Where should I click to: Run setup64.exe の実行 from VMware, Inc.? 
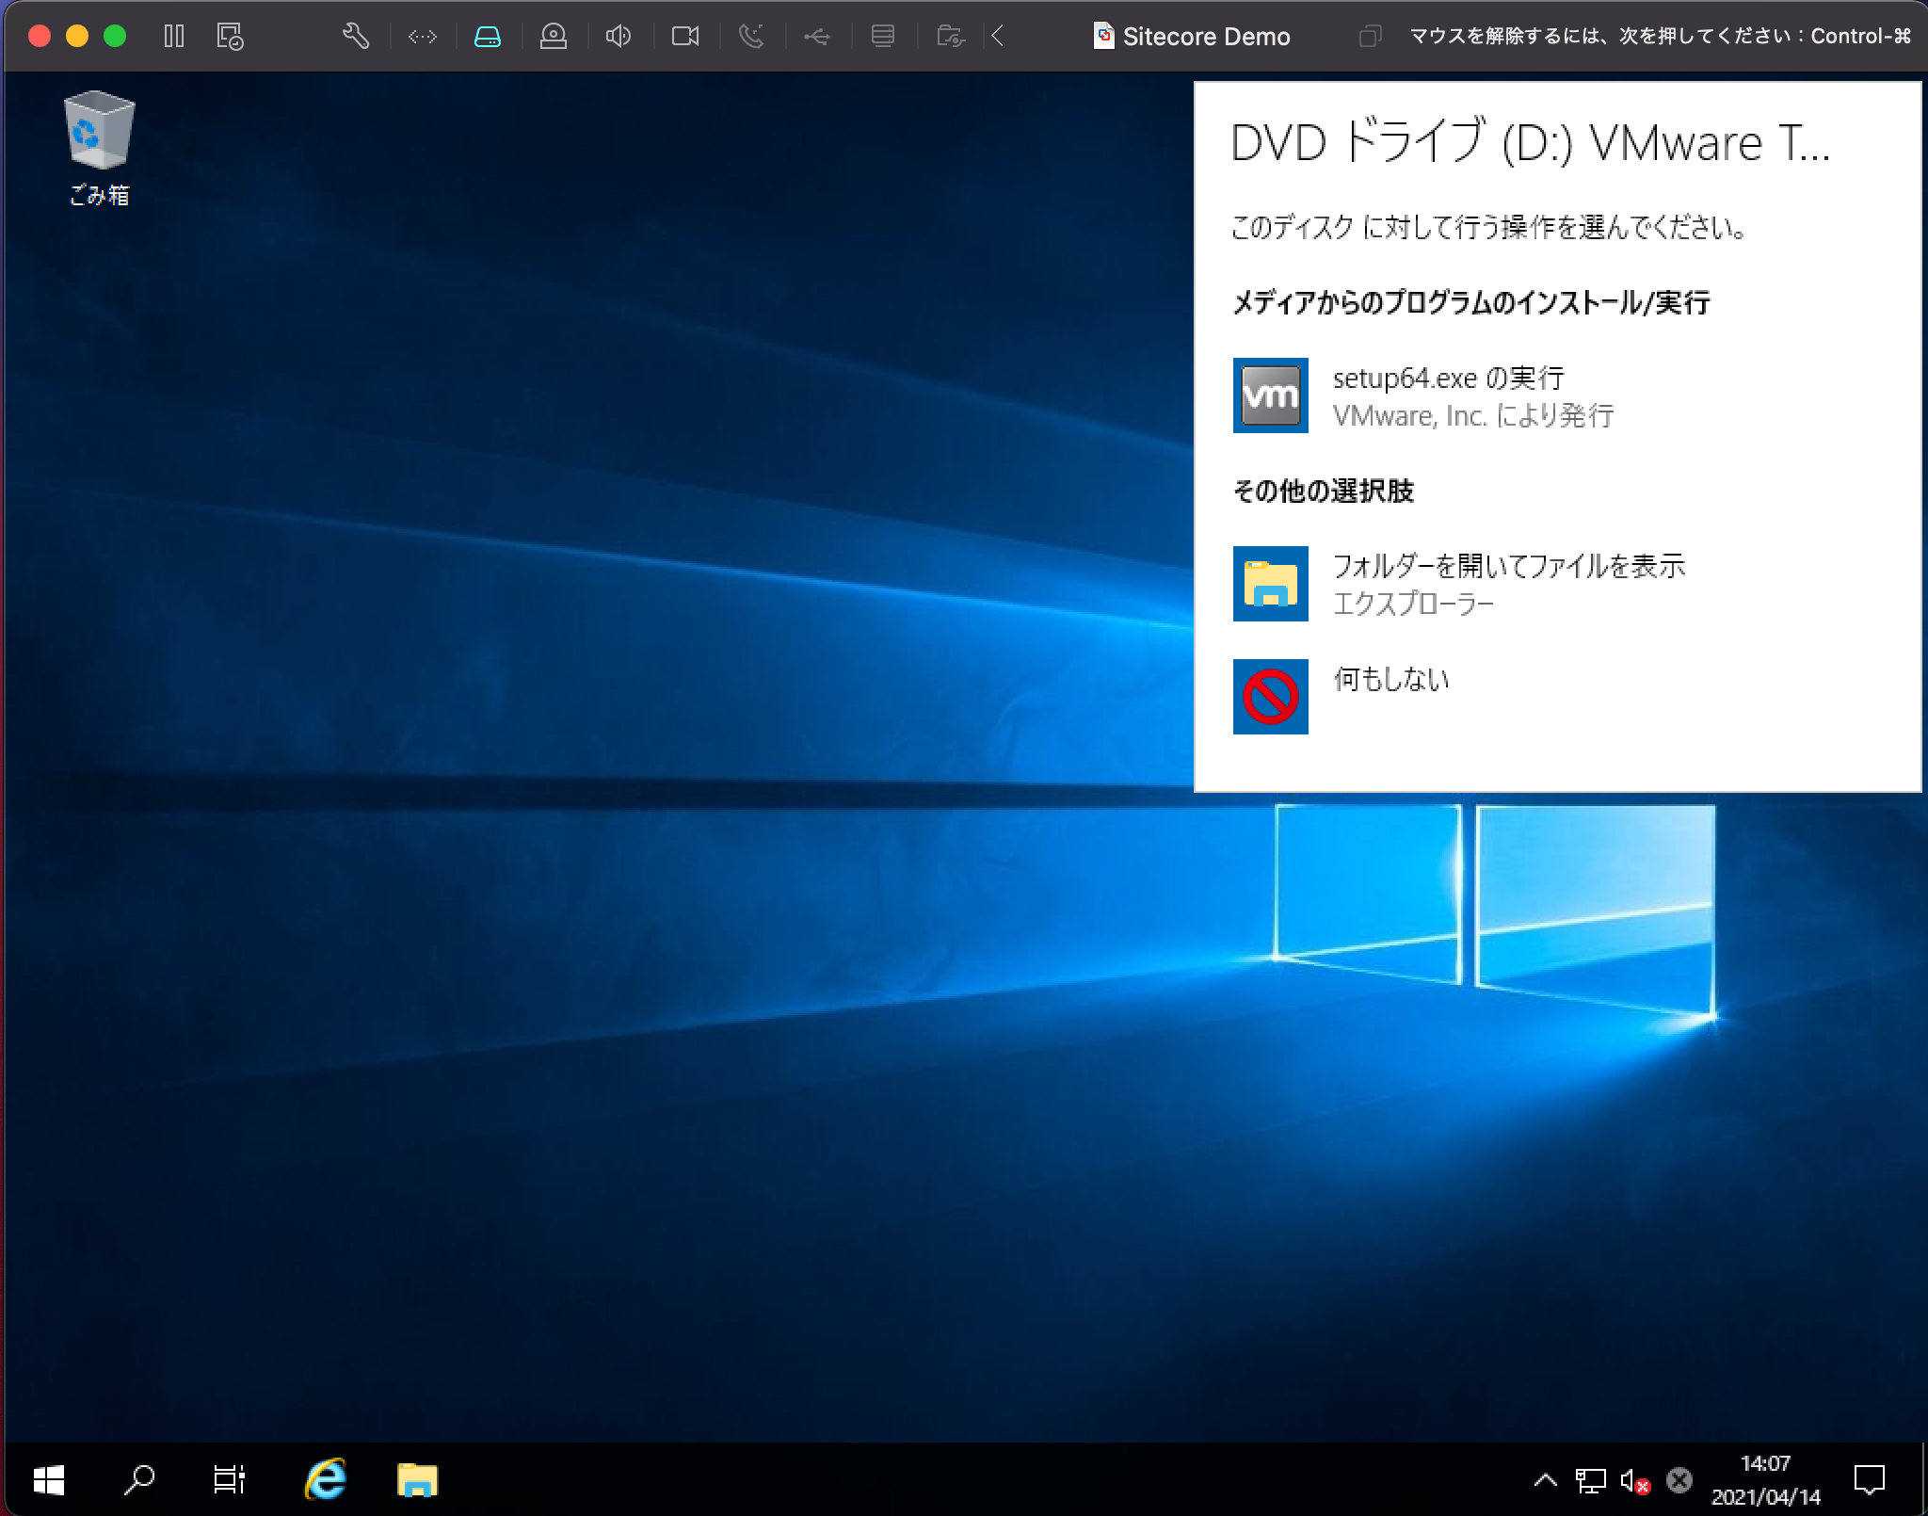(1557, 395)
